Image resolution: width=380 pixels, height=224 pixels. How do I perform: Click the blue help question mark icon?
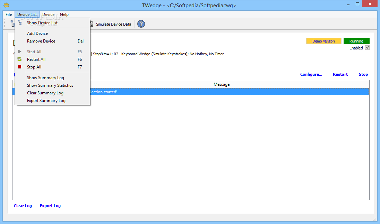coord(141,24)
